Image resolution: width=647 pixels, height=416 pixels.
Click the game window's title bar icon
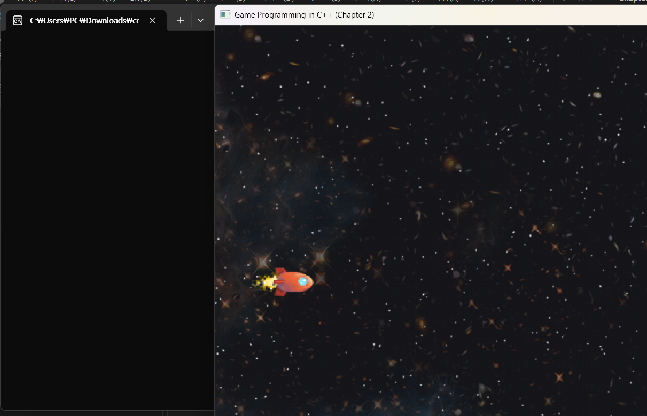coord(225,15)
